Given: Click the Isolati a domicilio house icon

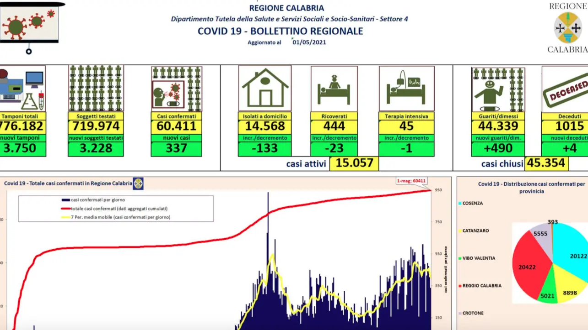Looking at the screenshot, I should 264,88.
